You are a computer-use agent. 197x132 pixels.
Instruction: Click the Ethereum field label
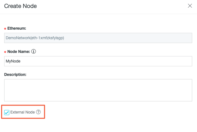[17, 28]
